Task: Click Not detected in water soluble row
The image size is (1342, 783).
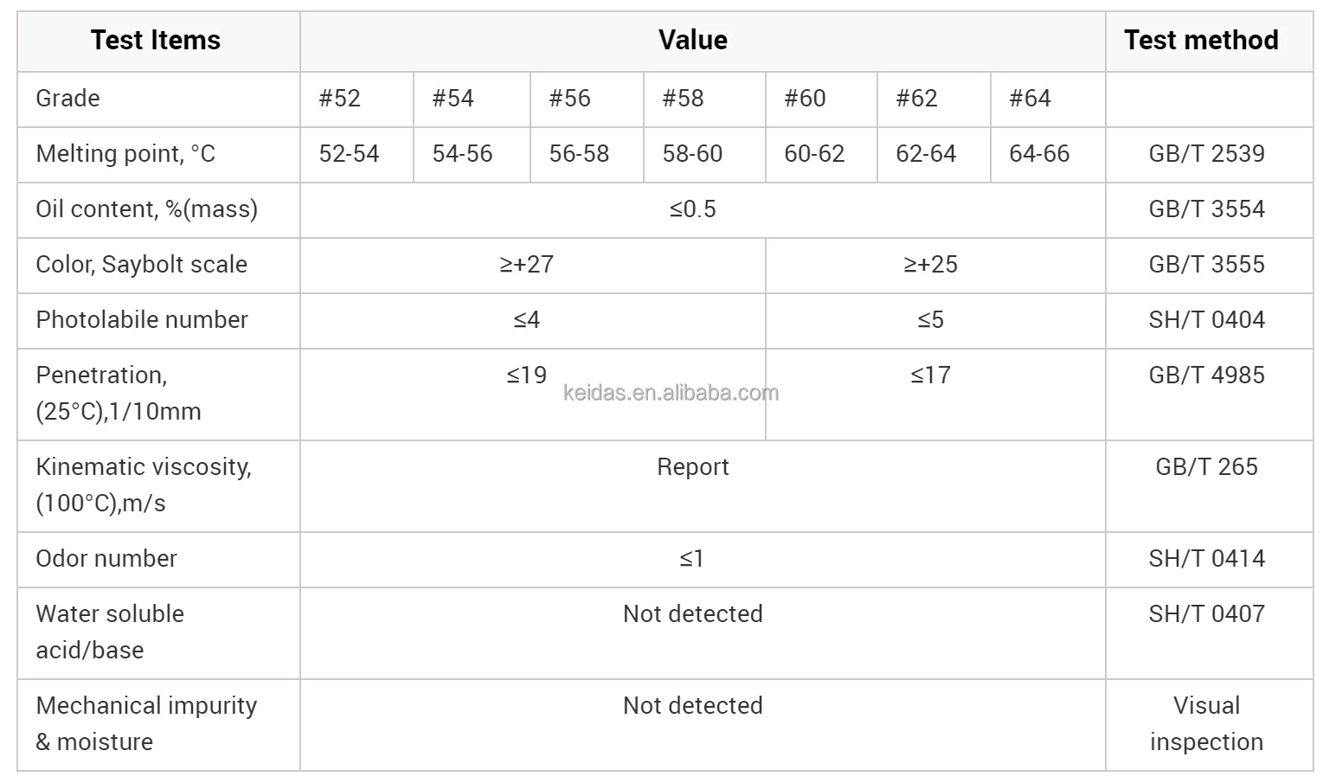Action: (x=693, y=613)
